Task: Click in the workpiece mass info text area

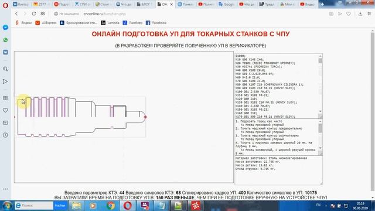Action: pyautogui.click(x=279, y=171)
